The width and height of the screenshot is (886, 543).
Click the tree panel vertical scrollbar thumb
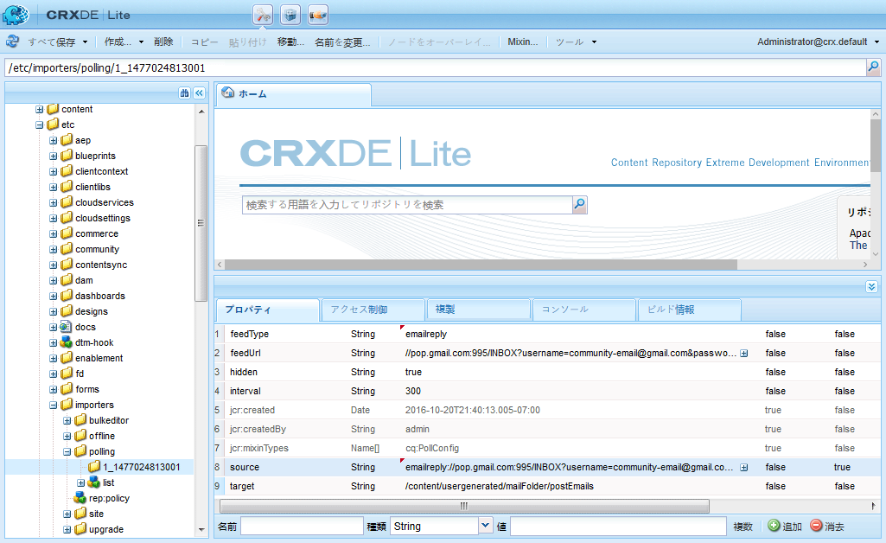coord(201,223)
